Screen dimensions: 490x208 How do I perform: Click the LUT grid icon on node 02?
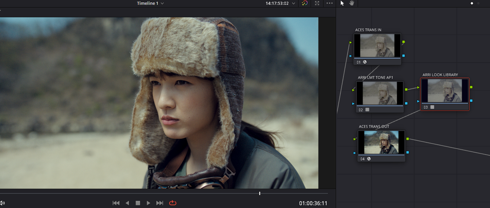(x=367, y=110)
